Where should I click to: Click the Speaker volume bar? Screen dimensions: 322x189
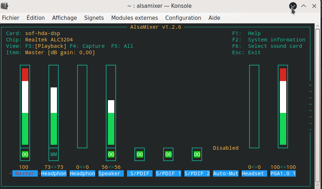111,122
